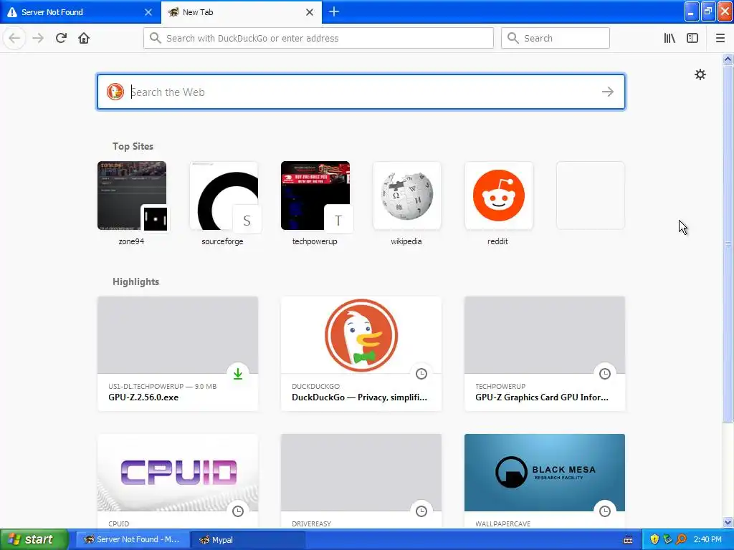Image resolution: width=734 pixels, height=550 pixels.
Task: Click the scrollbar up arrow
Action: [x=728, y=59]
